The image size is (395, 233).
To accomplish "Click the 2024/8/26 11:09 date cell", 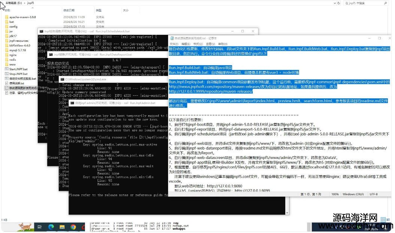I will click(74, 17).
